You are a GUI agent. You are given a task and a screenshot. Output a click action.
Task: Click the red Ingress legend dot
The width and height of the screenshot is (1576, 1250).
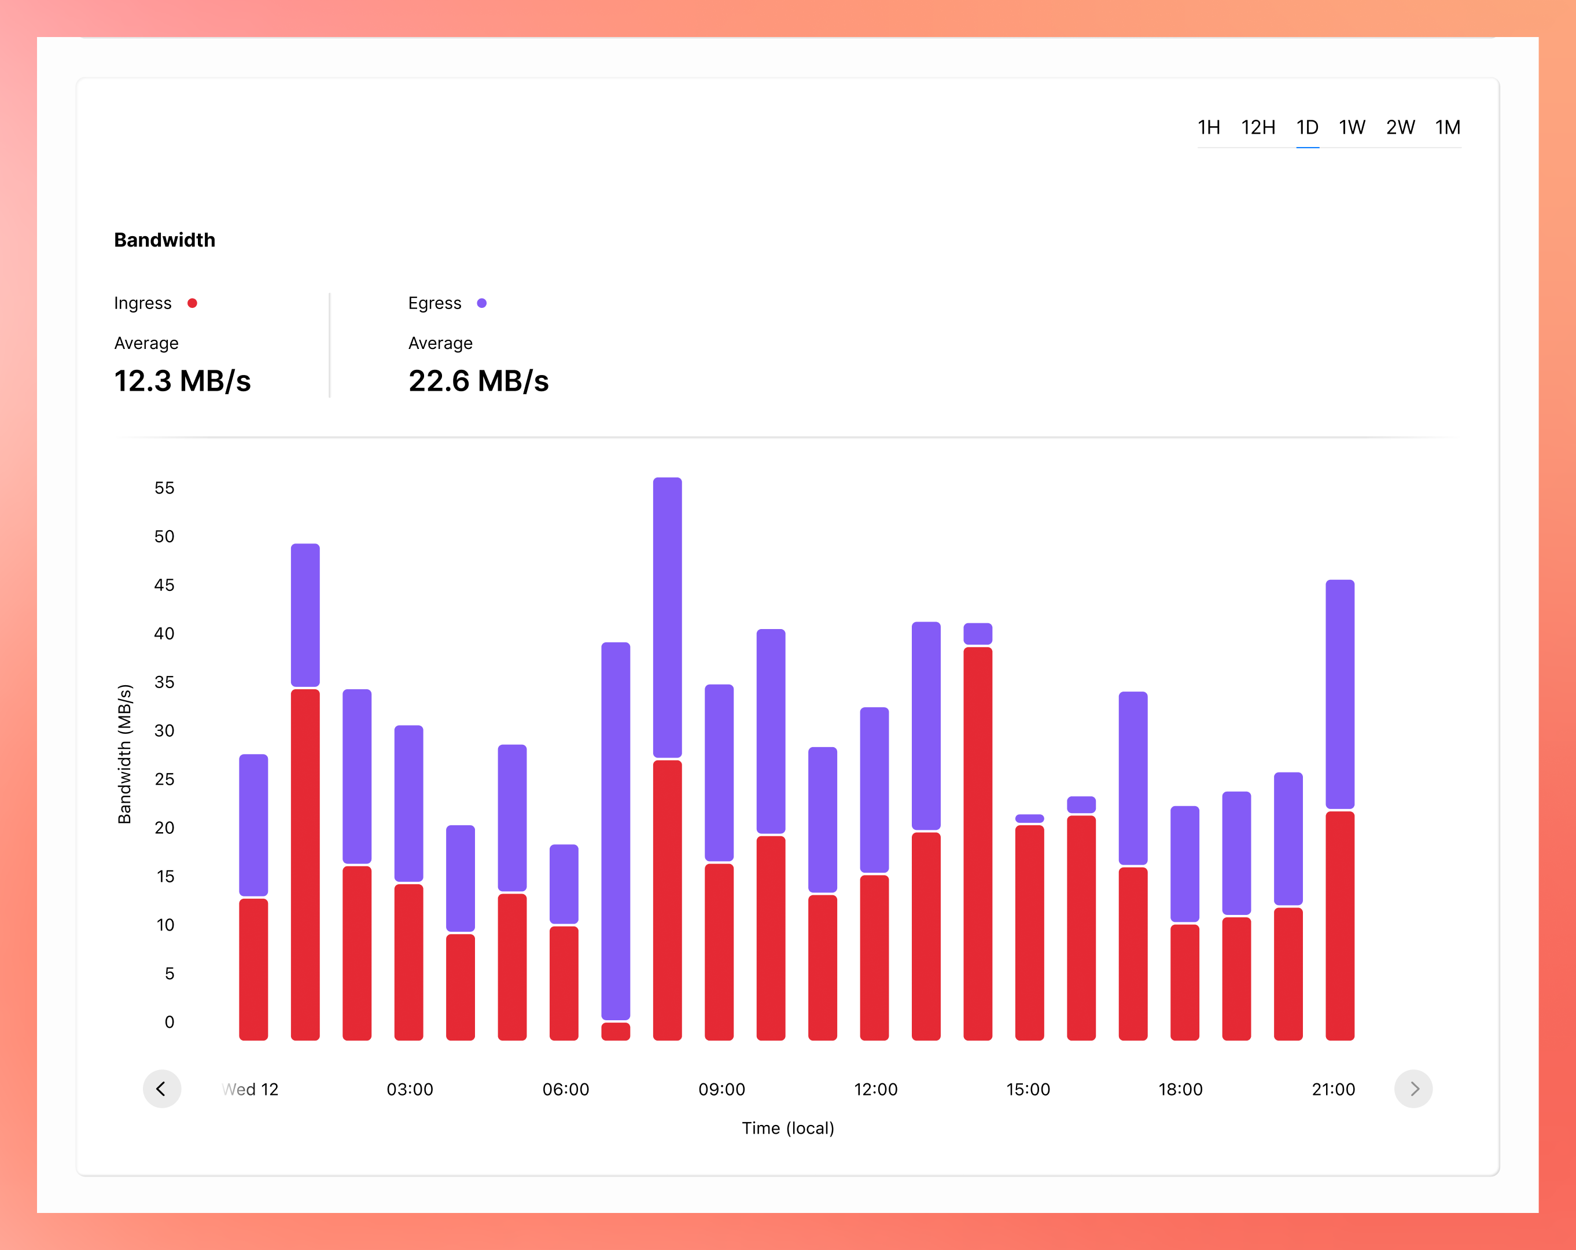[x=192, y=303]
